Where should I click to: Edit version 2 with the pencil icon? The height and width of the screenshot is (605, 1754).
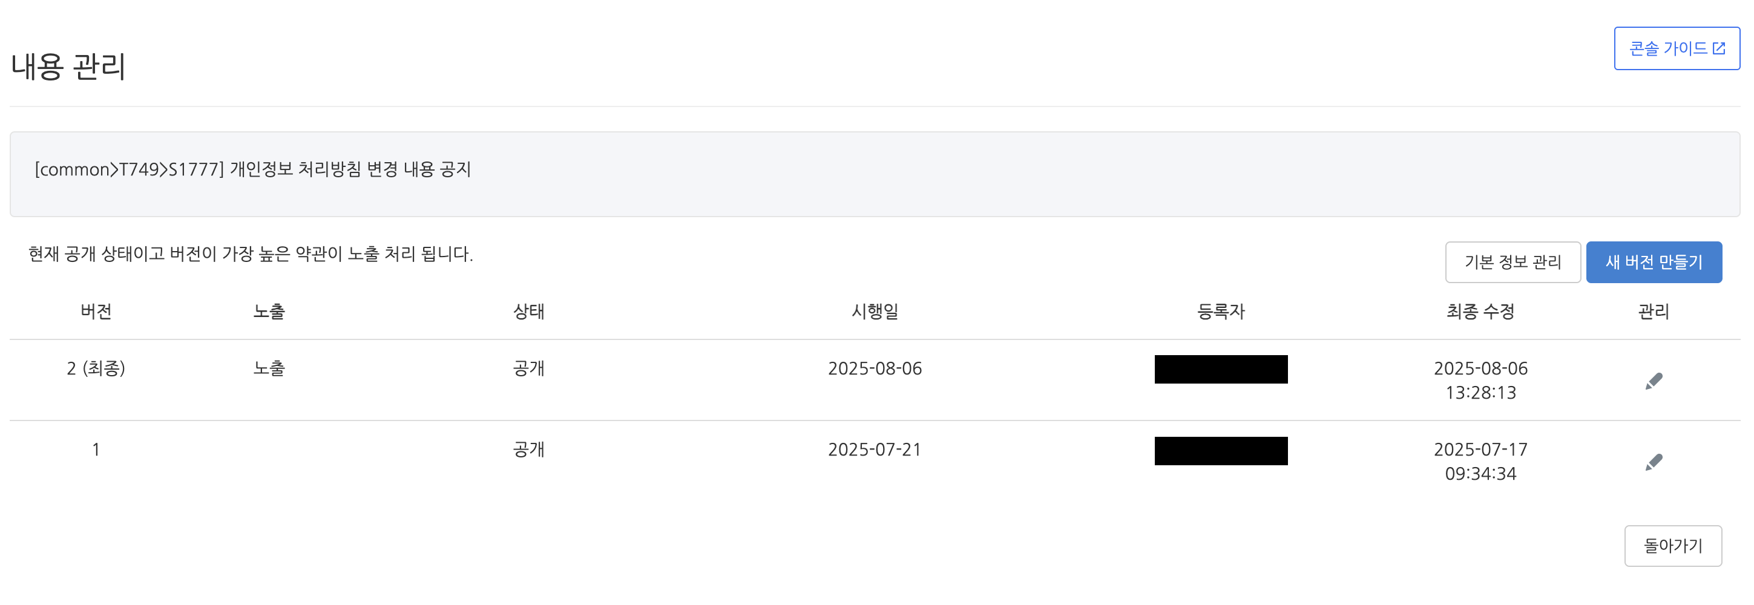tap(1654, 381)
